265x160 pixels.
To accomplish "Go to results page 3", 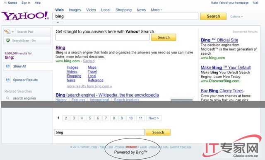I will 74,118.
